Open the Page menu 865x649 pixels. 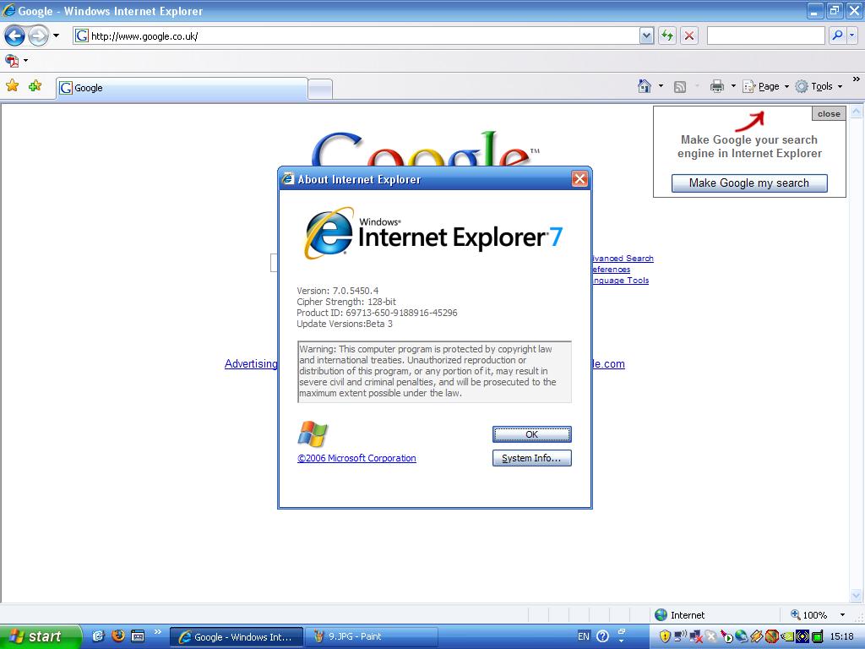765,86
